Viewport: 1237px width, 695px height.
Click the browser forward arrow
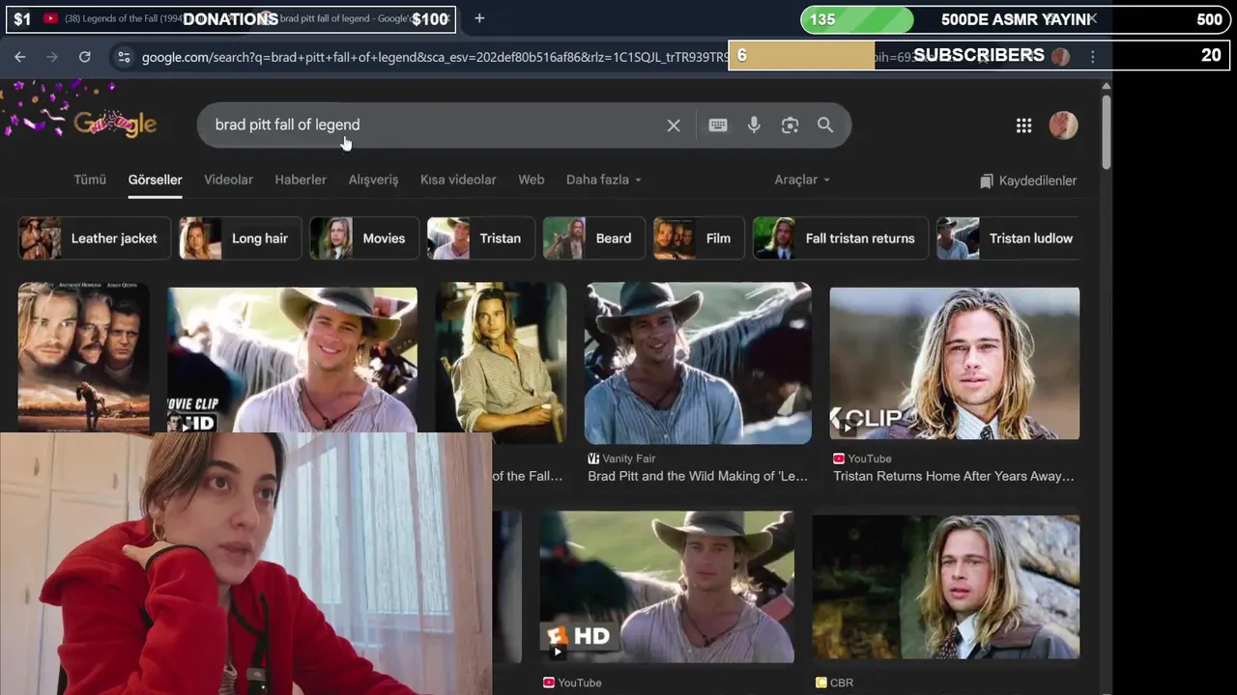coord(52,57)
